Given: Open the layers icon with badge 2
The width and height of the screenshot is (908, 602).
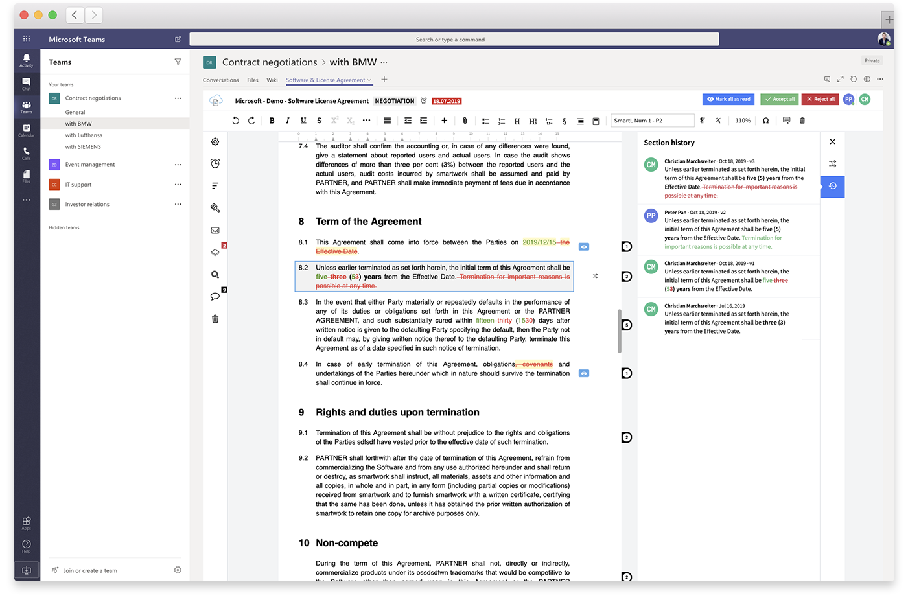Looking at the screenshot, I should pos(216,252).
